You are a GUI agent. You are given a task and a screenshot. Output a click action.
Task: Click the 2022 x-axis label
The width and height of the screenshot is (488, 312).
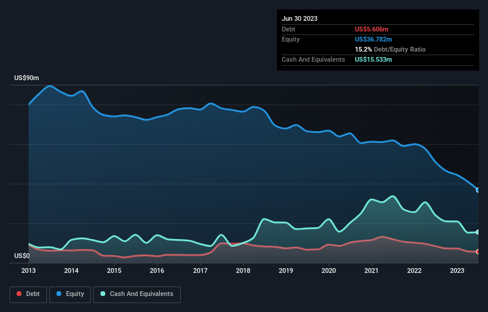(x=414, y=270)
